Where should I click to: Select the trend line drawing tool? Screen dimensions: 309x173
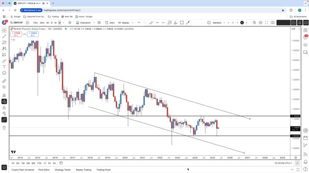[4, 37]
